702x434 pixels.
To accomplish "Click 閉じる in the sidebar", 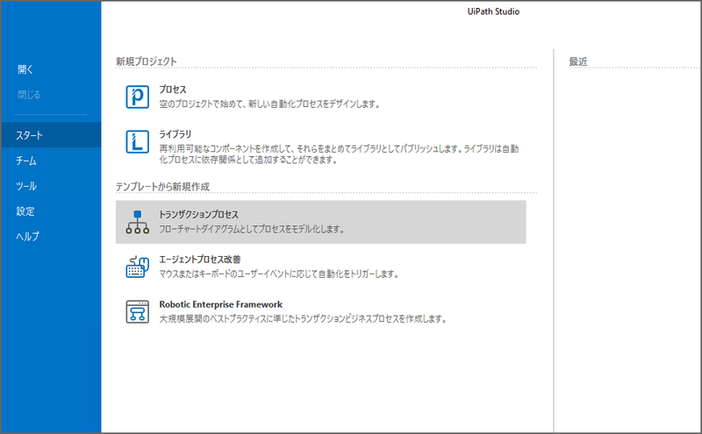I will click(29, 95).
